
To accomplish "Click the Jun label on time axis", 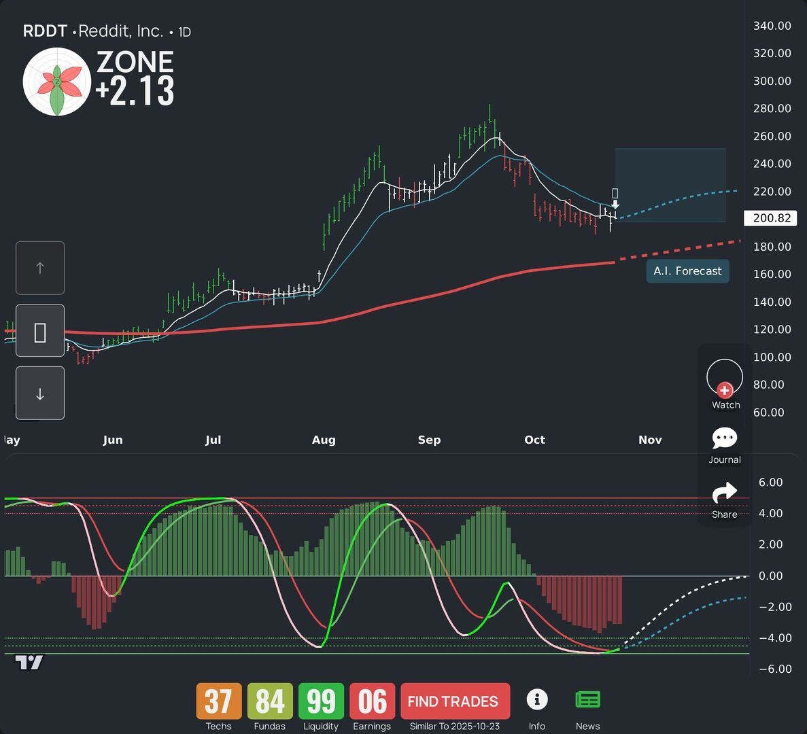I will (x=113, y=440).
